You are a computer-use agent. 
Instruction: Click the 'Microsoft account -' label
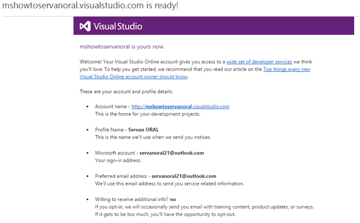[116, 153]
